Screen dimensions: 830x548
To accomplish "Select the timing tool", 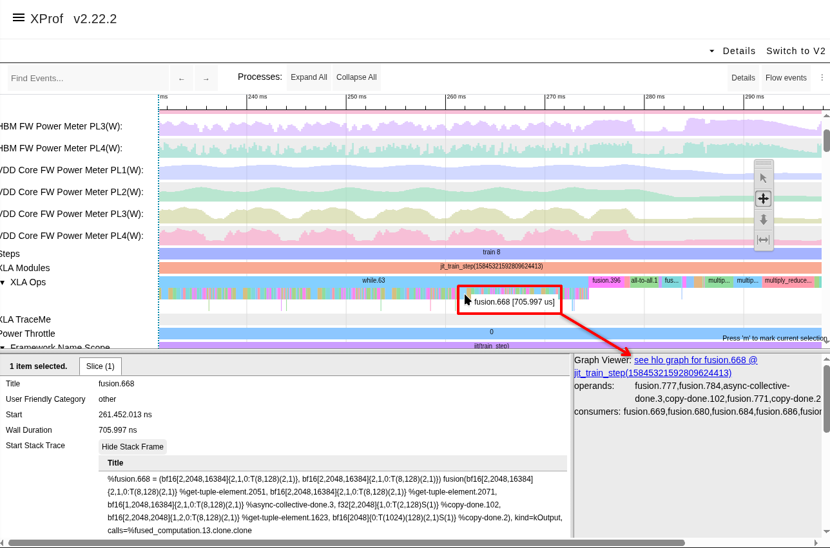I will pos(764,240).
